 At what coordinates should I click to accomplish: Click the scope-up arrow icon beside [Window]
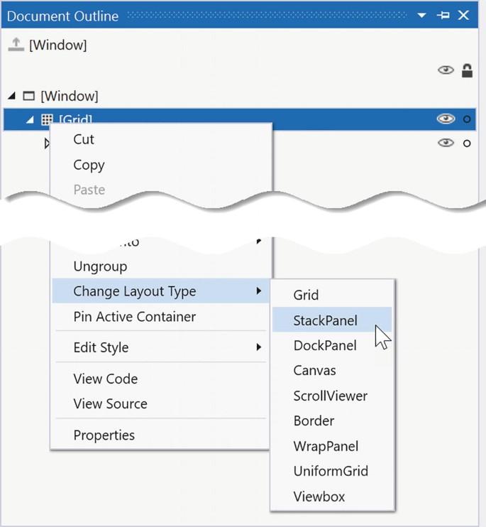tap(16, 45)
